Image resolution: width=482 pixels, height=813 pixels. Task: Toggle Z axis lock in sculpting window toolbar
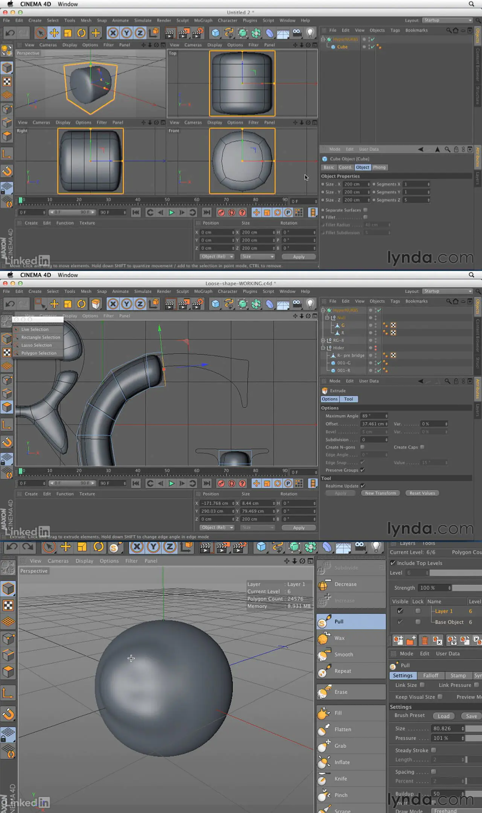[170, 547]
